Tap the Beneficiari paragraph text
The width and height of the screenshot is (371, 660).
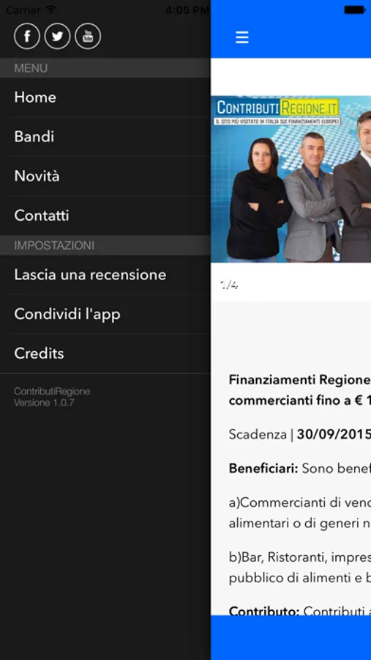(299, 468)
